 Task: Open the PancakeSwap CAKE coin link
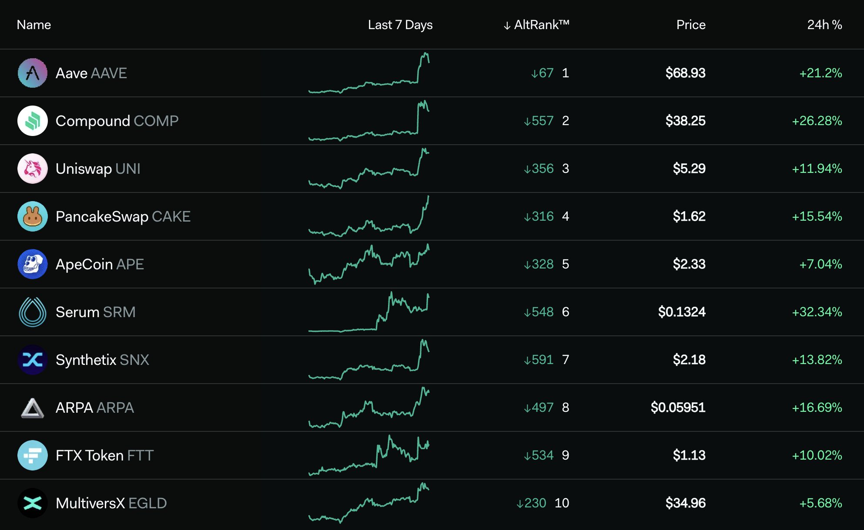point(123,216)
